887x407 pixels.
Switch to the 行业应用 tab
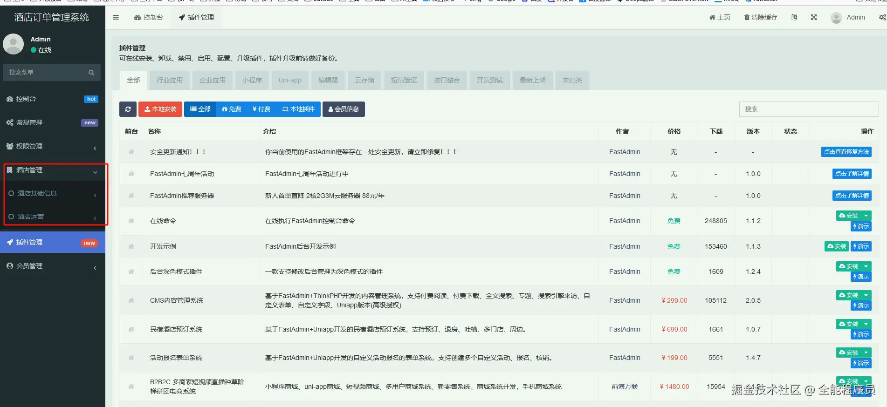point(170,80)
